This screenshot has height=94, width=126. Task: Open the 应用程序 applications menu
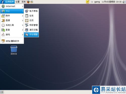[7, 2]
